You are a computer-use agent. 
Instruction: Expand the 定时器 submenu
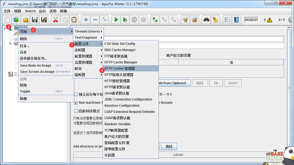[88, 50]
